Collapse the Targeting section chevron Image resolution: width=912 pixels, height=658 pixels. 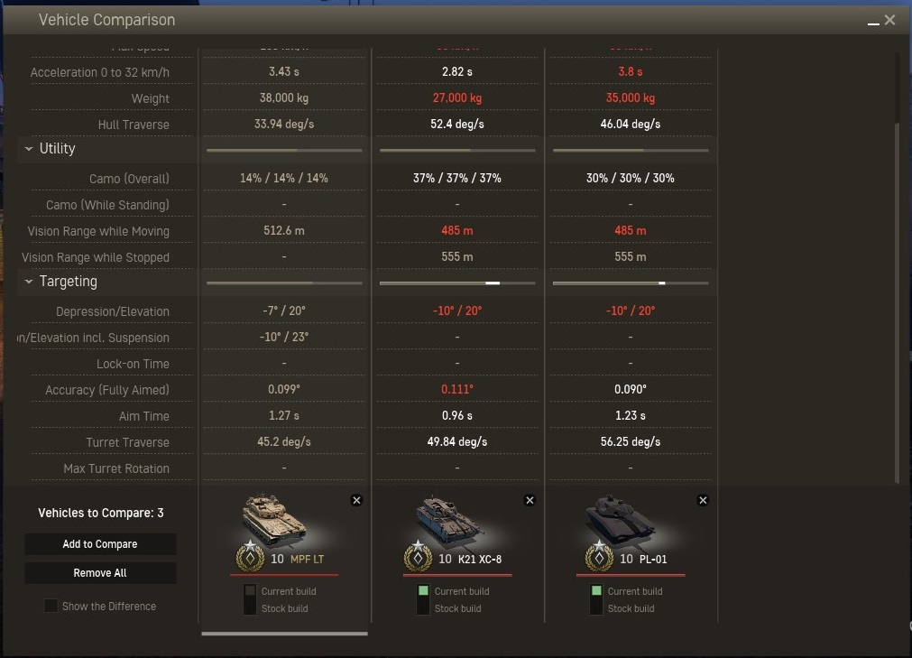(x=29, y=282)
